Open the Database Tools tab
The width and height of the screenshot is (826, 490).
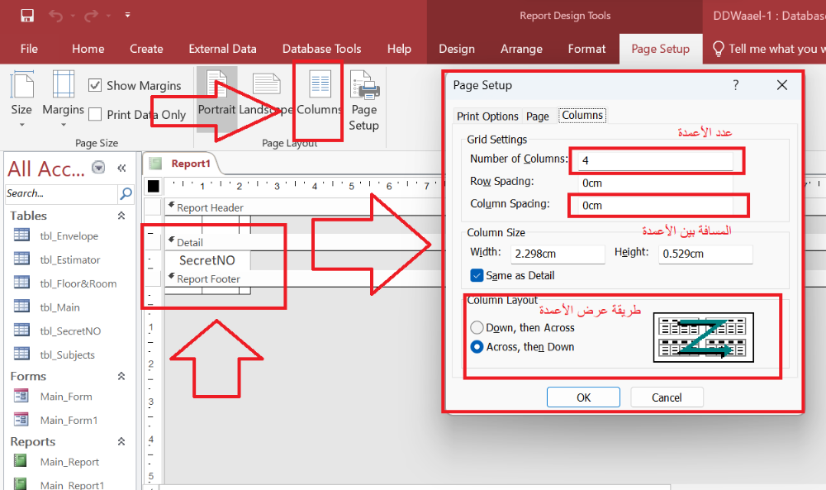(321, 49)
